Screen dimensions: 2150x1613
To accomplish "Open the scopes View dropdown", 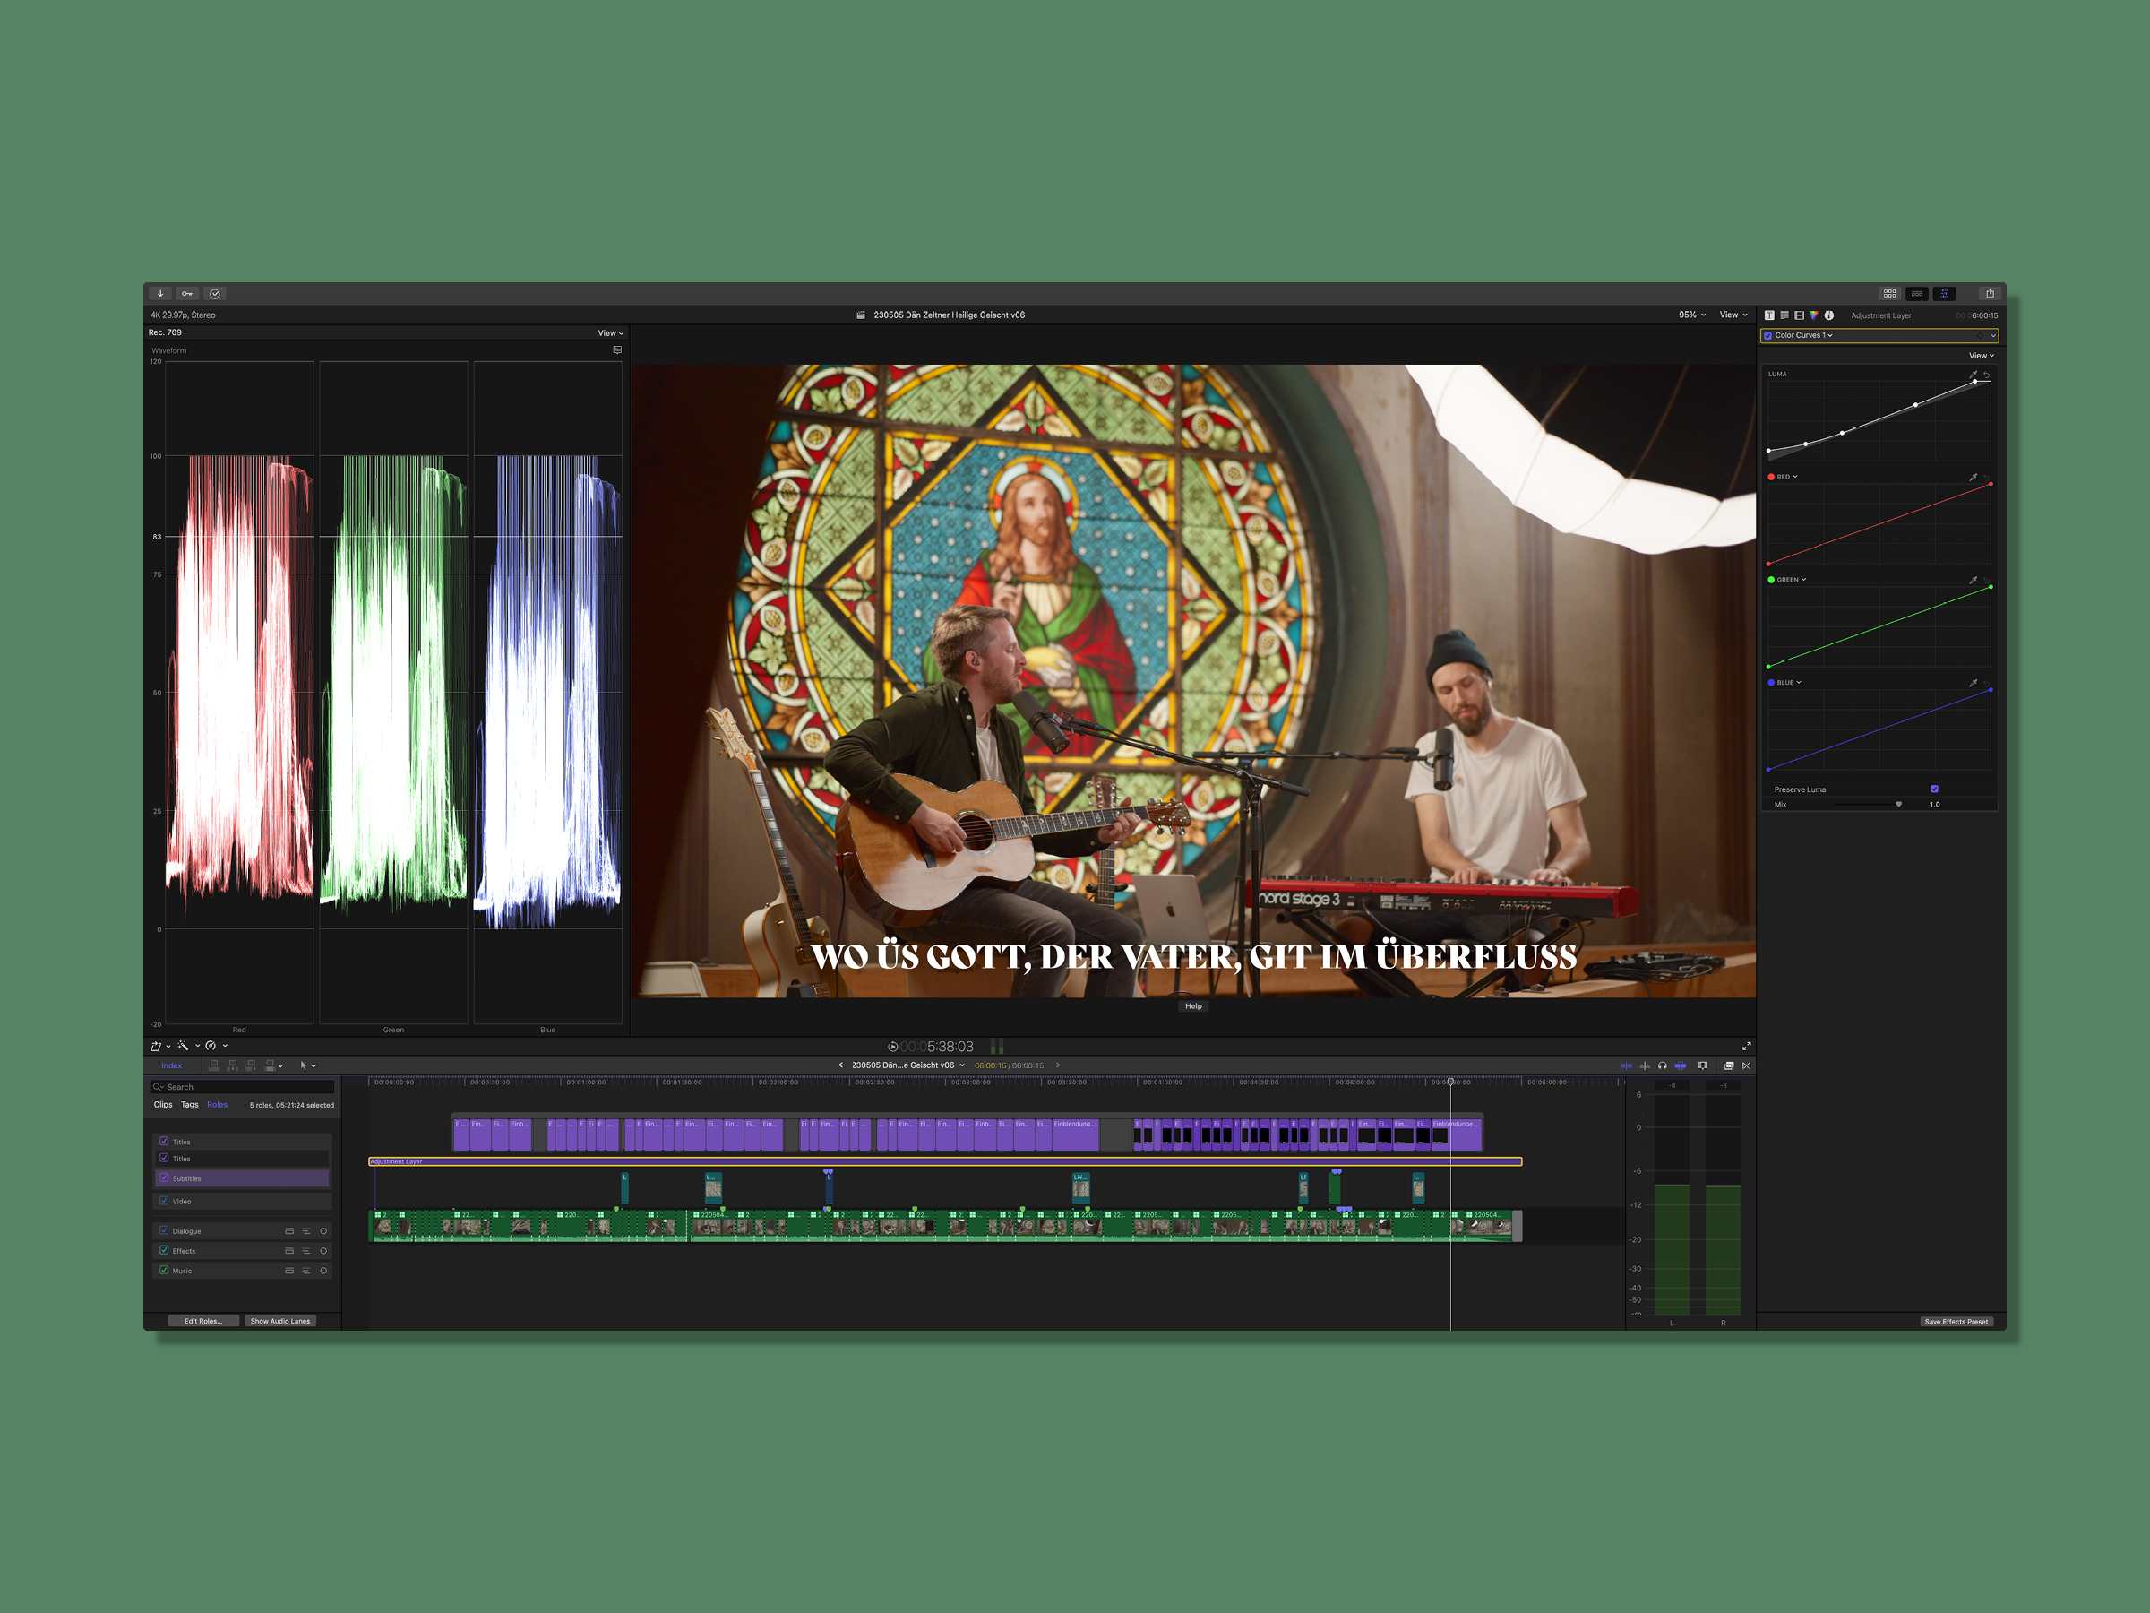I will point(610,333).
